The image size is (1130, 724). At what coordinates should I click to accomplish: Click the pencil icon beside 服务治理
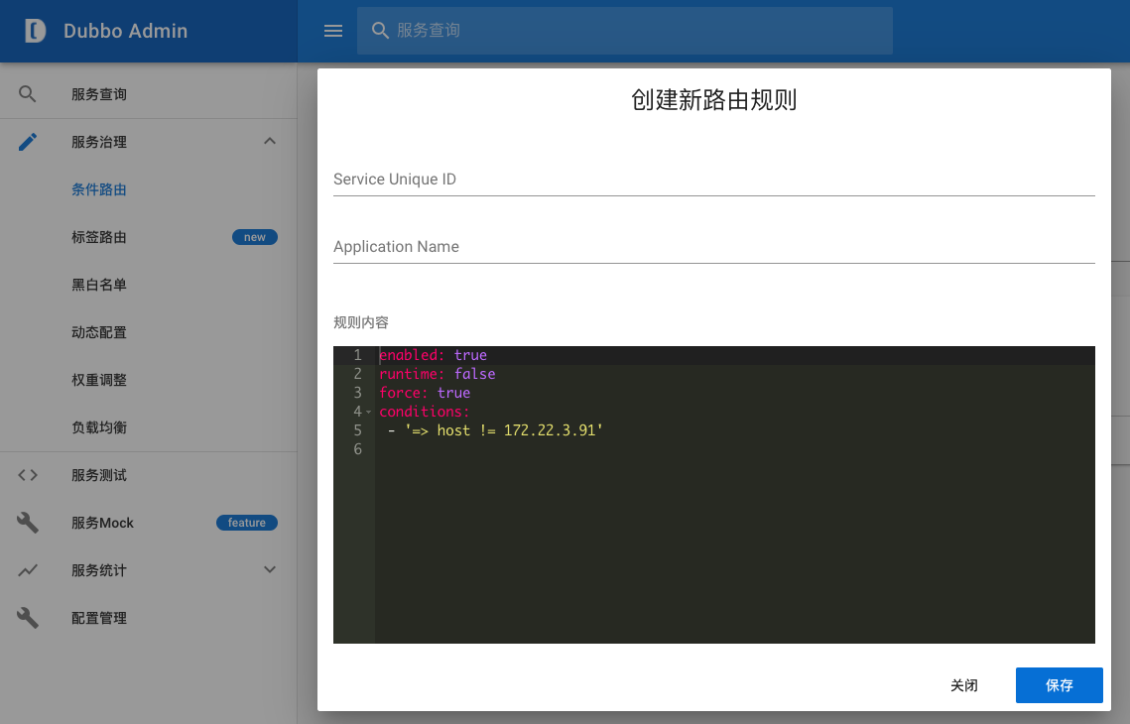28,142
